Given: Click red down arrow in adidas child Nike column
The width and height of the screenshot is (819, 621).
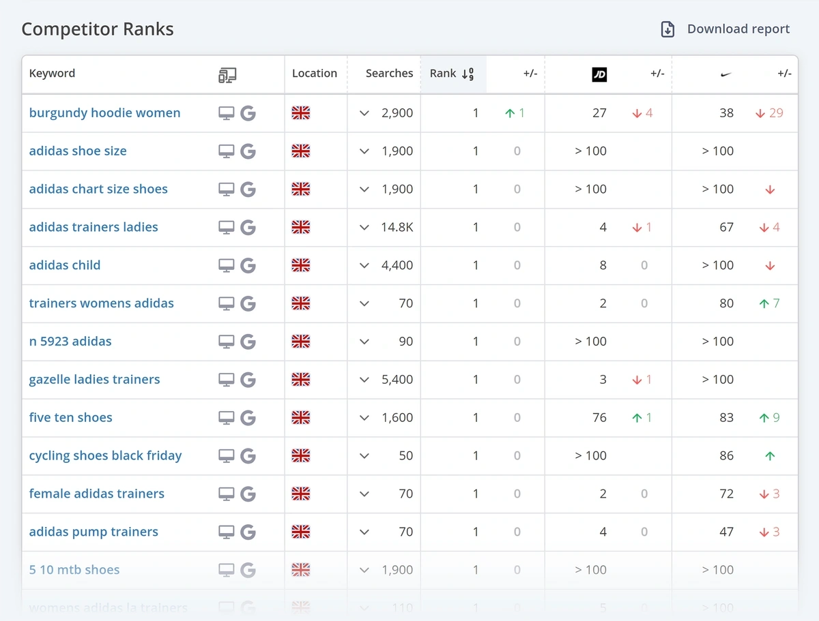Looking at the screenshot, I should [x=770, y=266].
